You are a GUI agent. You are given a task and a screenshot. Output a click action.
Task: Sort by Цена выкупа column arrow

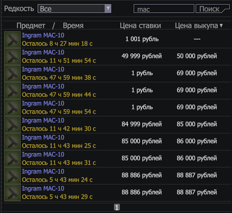click(221, 25)
